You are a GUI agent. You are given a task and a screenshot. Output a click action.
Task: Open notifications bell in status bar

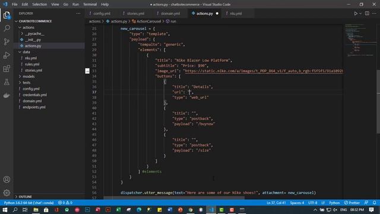(375, 203)
